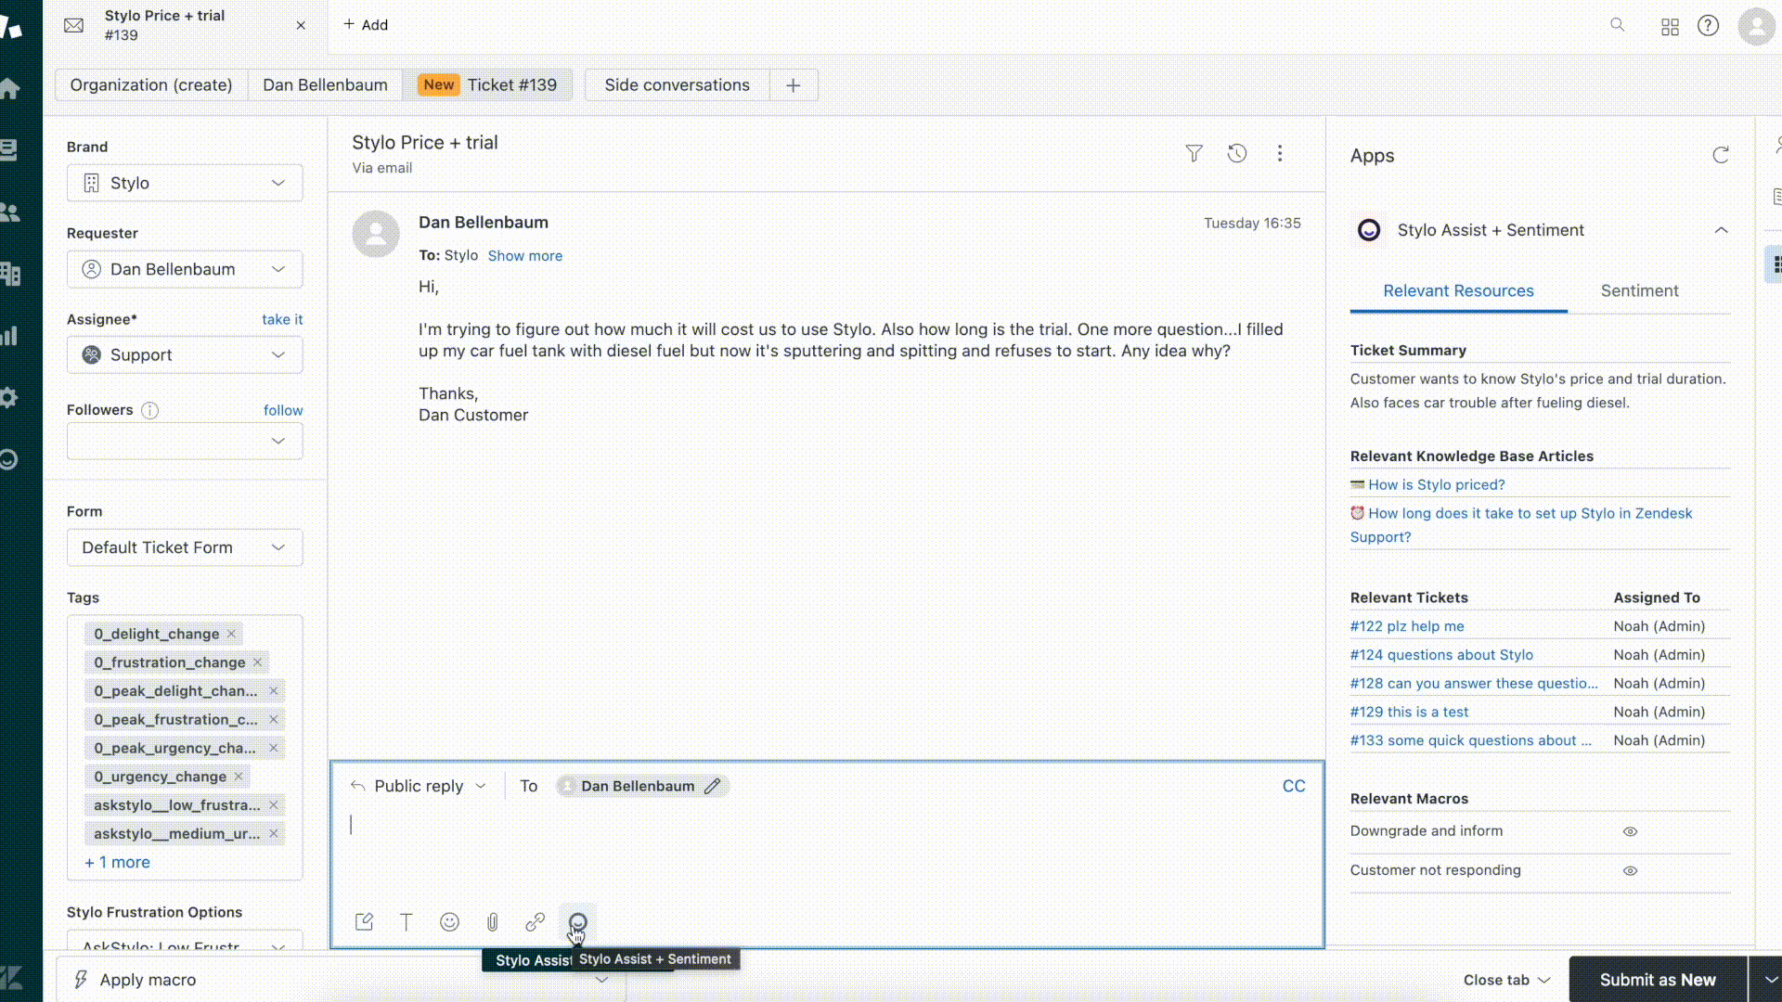Viewport: 1782px width, 1002px height.
Task: Open the help question mark icon
Action: 1708,26
